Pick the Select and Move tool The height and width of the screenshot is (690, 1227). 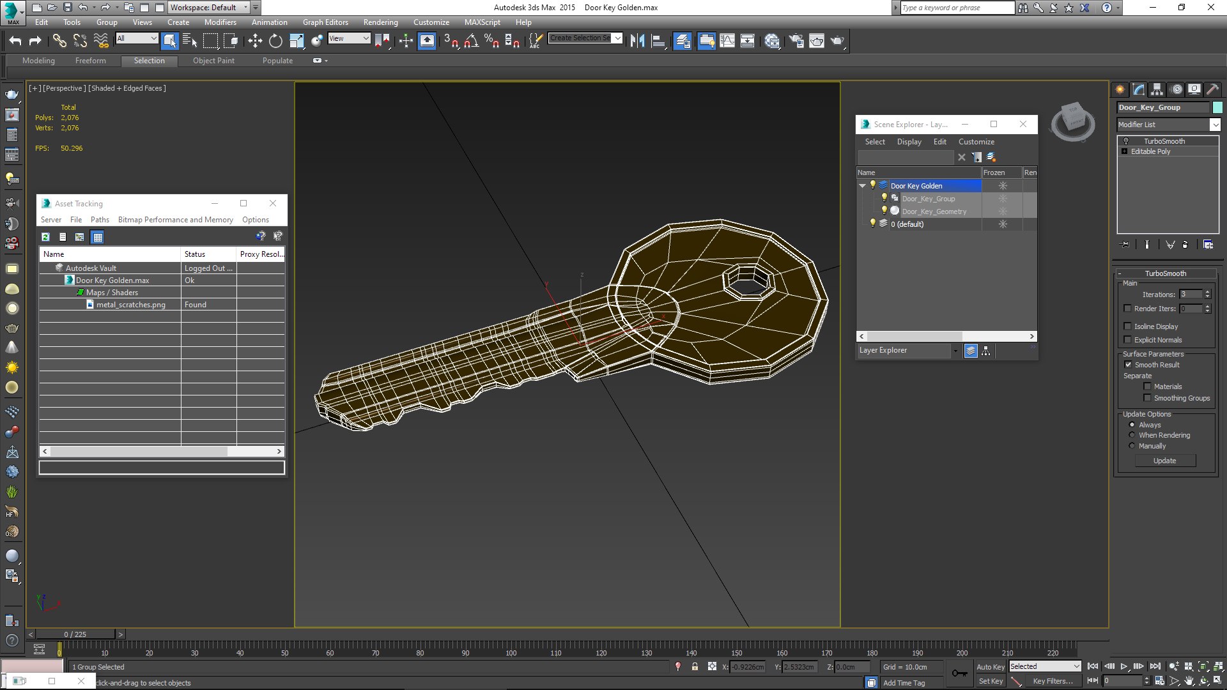[255, 41]
